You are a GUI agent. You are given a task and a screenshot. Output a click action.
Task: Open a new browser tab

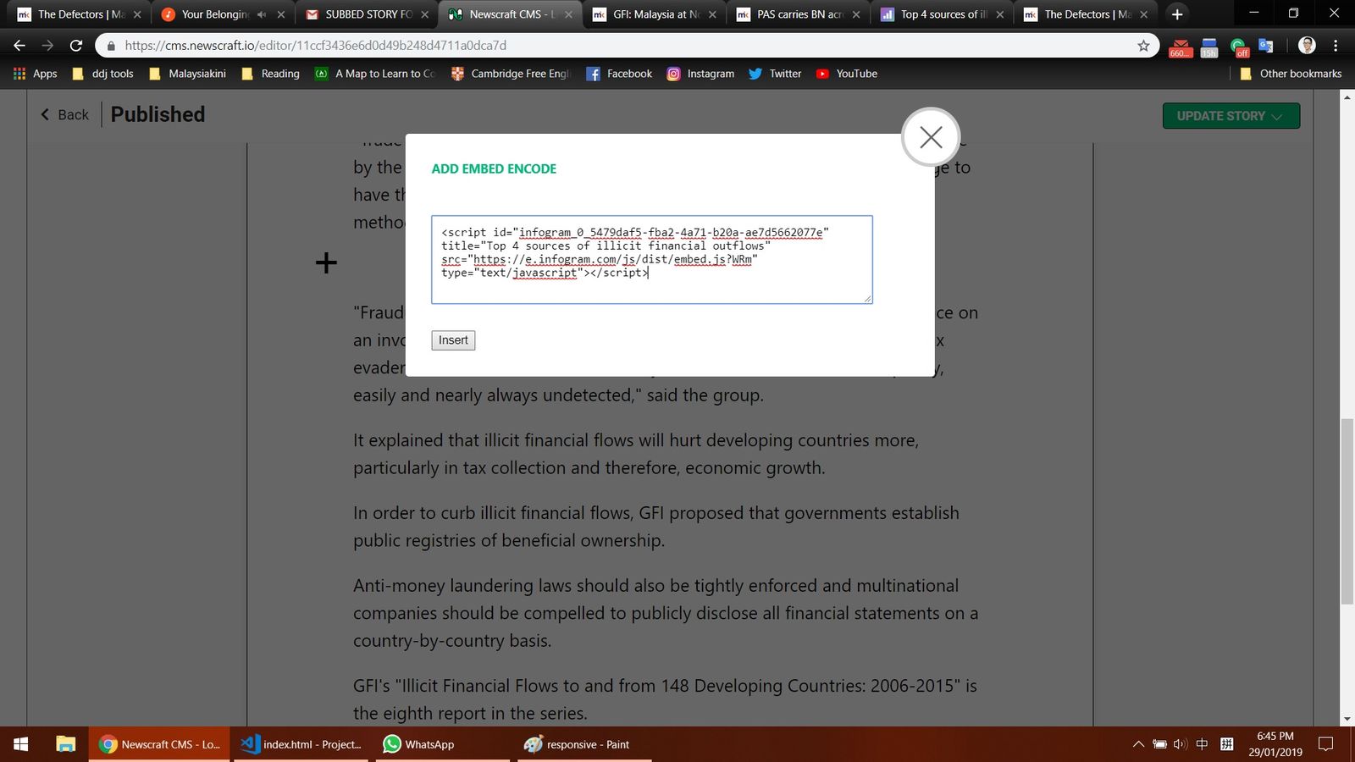coord(1177,14)
